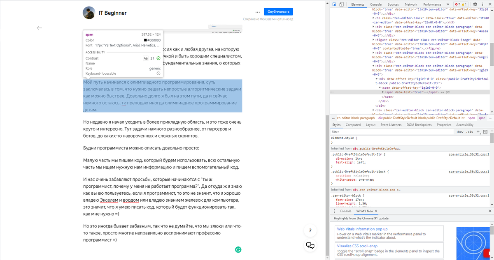Open the Properties tab
This screenshot has height=260, width=494.
(x=444, y=125)
